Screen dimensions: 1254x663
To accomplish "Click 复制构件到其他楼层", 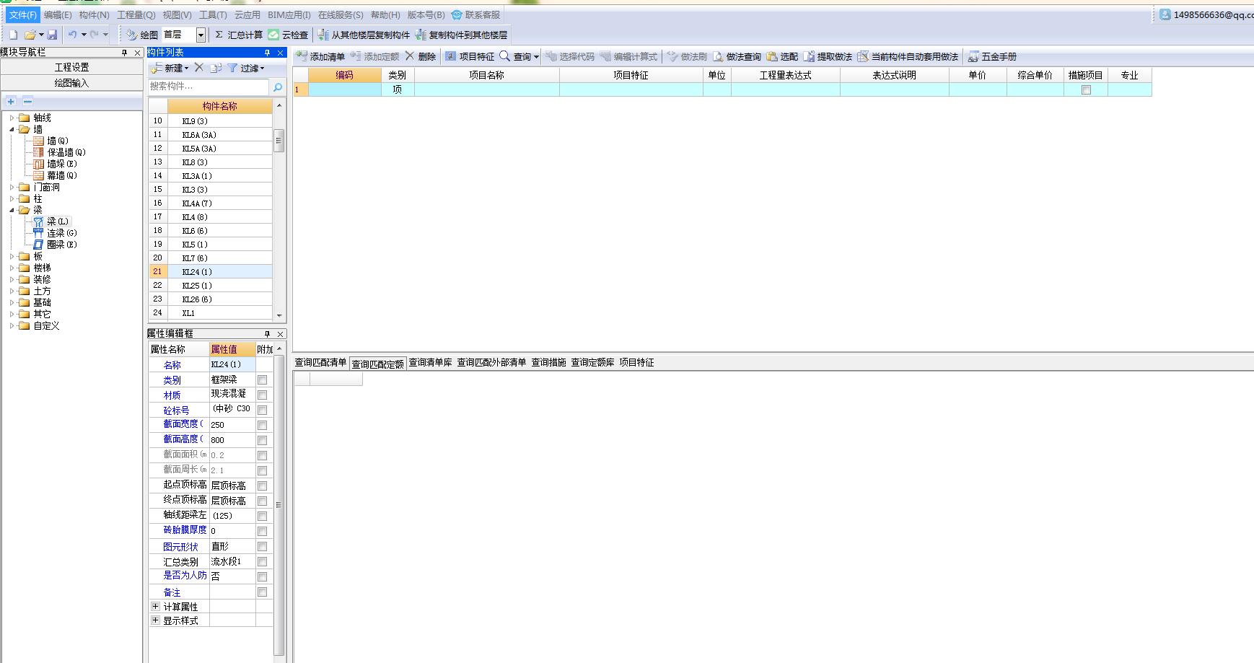I will (461, 35).
